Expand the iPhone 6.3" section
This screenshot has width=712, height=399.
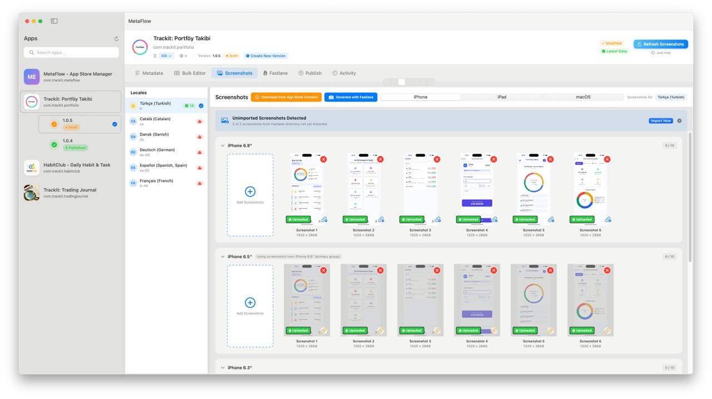click(x=221, y=367)
